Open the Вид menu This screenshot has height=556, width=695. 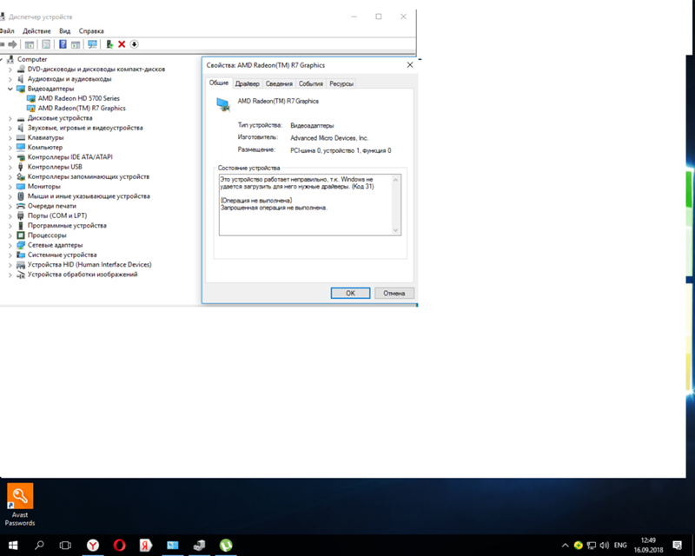pyautogui.click(x=64, y=31)
